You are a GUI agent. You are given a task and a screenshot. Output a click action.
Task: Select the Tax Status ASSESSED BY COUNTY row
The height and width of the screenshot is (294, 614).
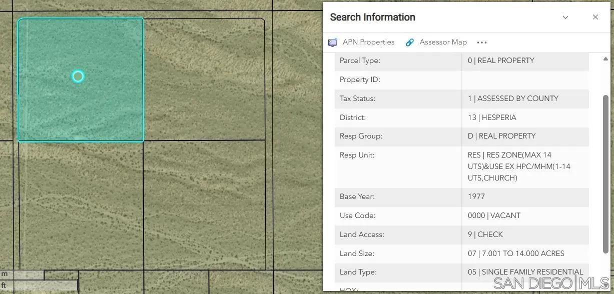click(512, 98)
